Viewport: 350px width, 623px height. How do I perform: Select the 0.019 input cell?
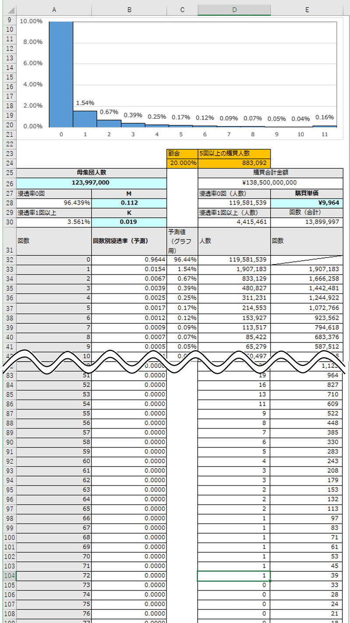(129, 222)
